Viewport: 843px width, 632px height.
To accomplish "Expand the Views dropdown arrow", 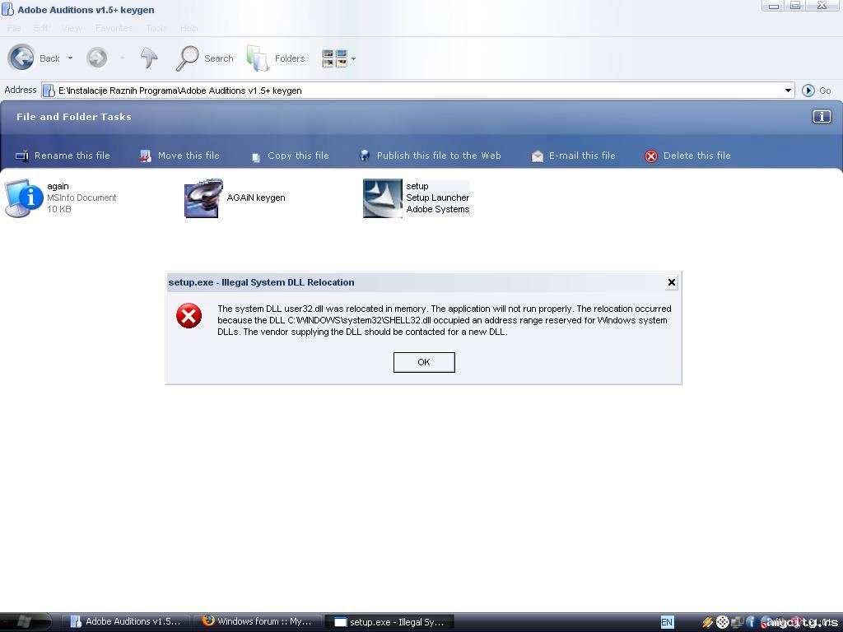I will pyautogui.click(x=353, y=58).
